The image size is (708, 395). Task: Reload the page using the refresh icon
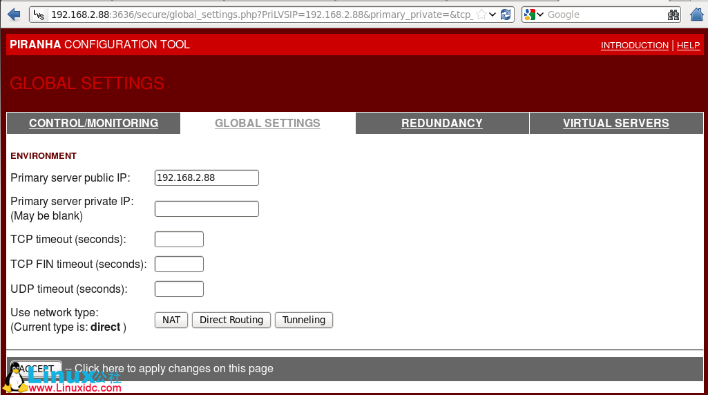point(506,15)
